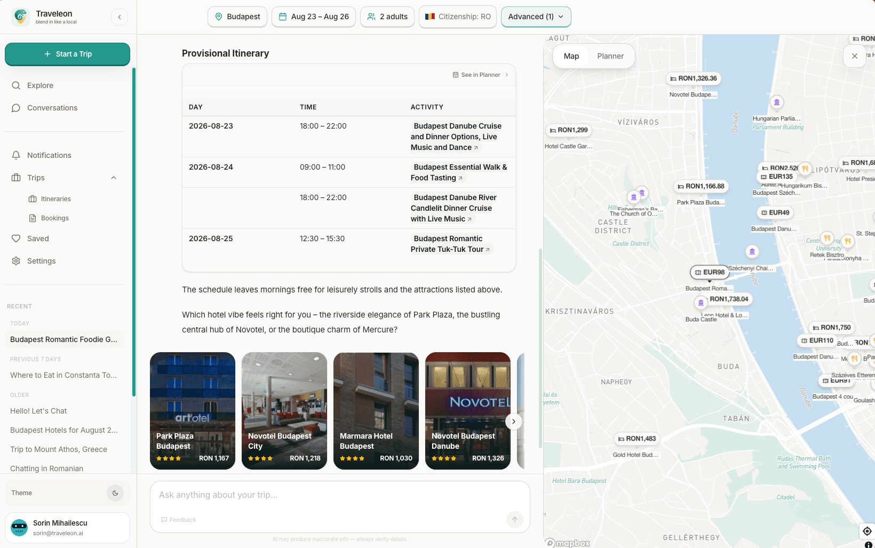875x548 pixels.
Task: Click the Start a Trip button
Action: [x=67, y=54]
